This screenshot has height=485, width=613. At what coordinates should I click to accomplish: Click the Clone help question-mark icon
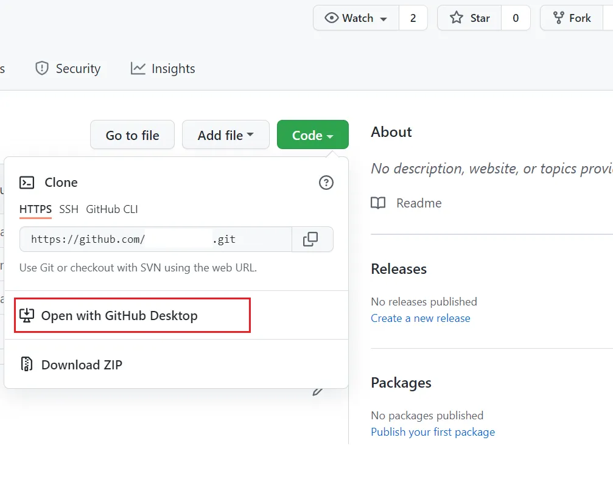326,183
